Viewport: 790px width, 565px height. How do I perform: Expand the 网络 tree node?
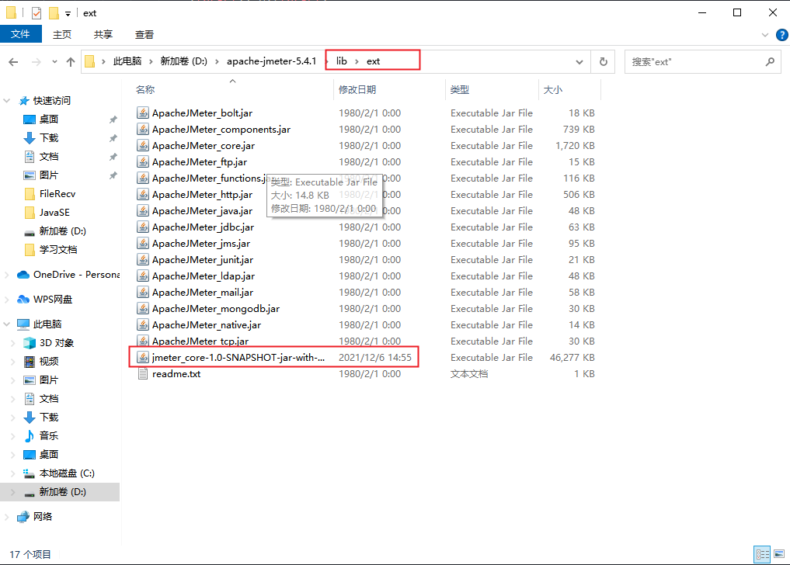click(x=7, y=517)
